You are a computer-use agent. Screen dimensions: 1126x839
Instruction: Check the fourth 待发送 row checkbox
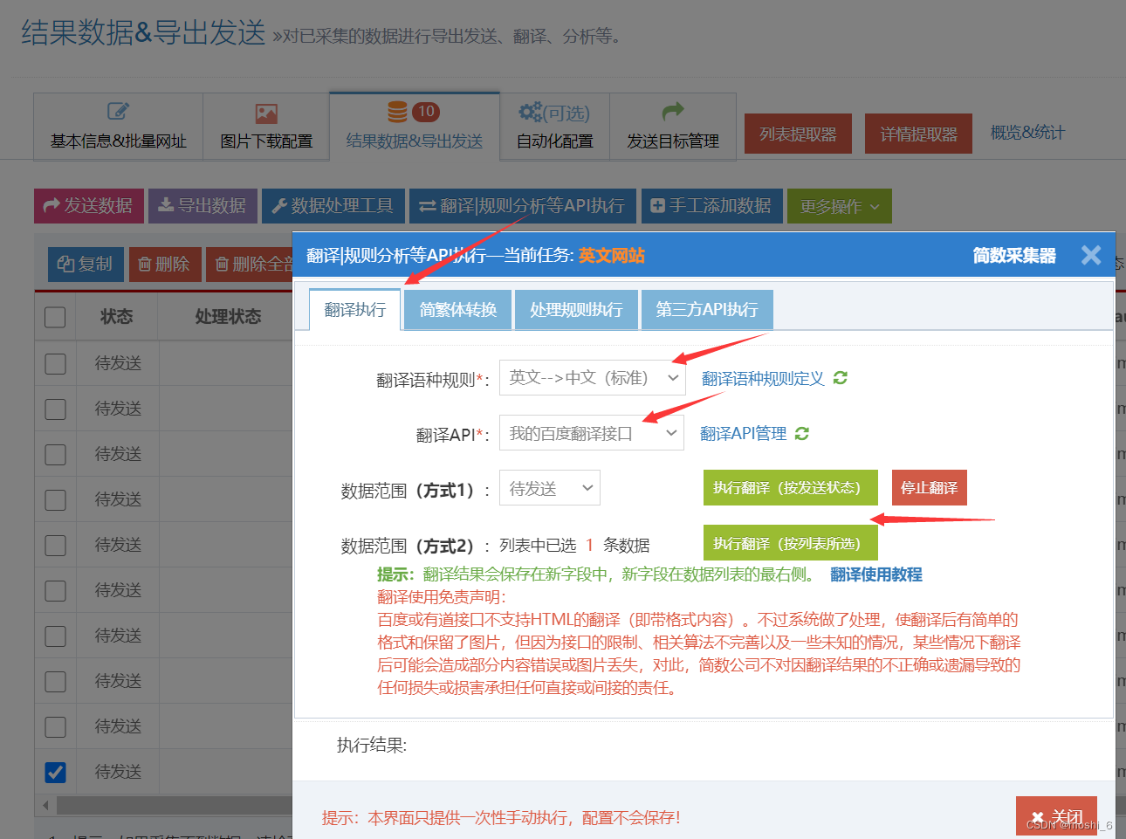(55, 499)
